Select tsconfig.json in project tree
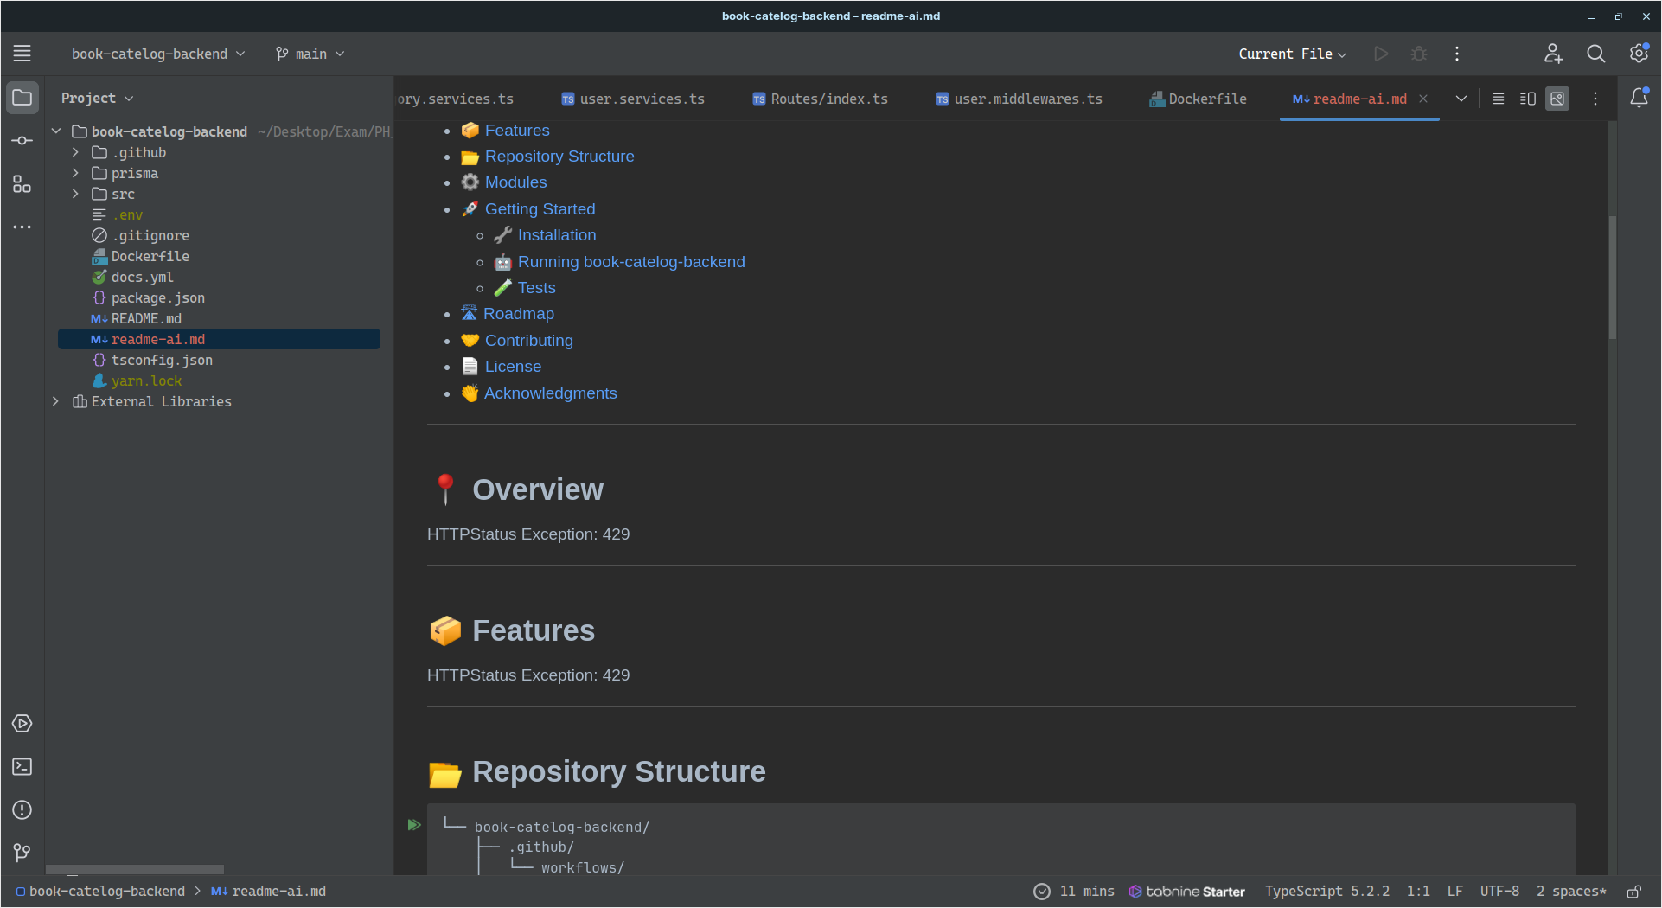Screen dimensions: 1662x908 [162, 360]
